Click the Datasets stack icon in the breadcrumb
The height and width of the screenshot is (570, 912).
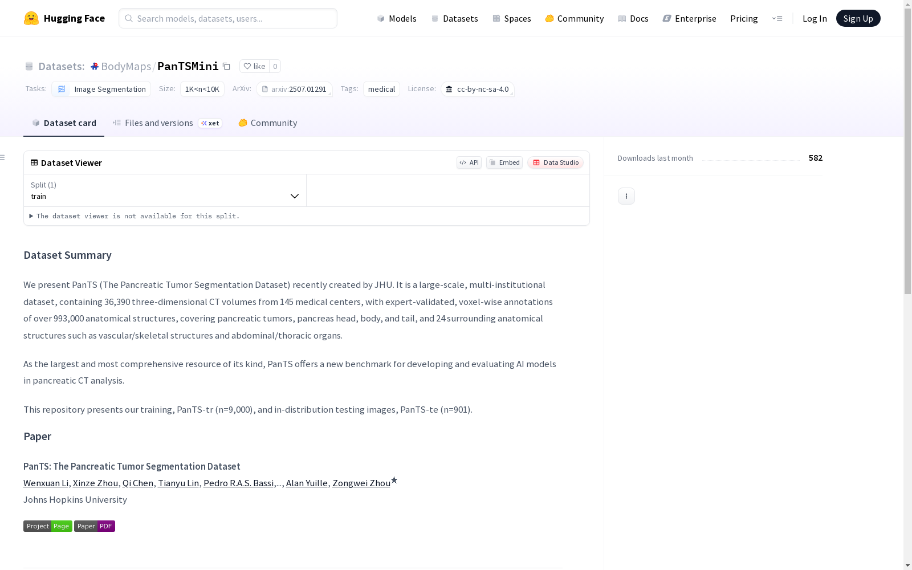[29, 66]
